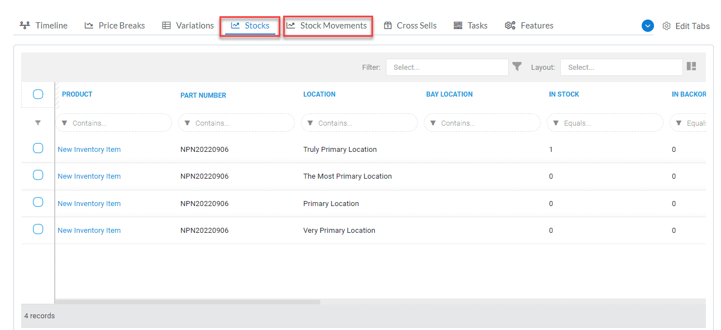The height and width of the screenshot is (330, 721).
Task: Switch to the Stock Movements tab
Action: coord(328,25)
